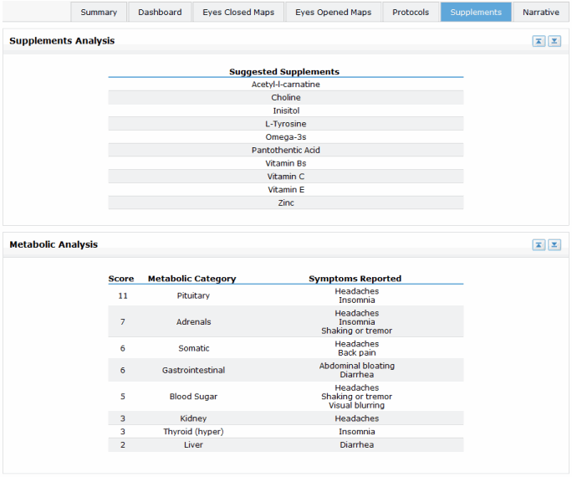Click the Score column header
Image resolution: width=572 pixels, height=477 pixels.
point(121,279)
